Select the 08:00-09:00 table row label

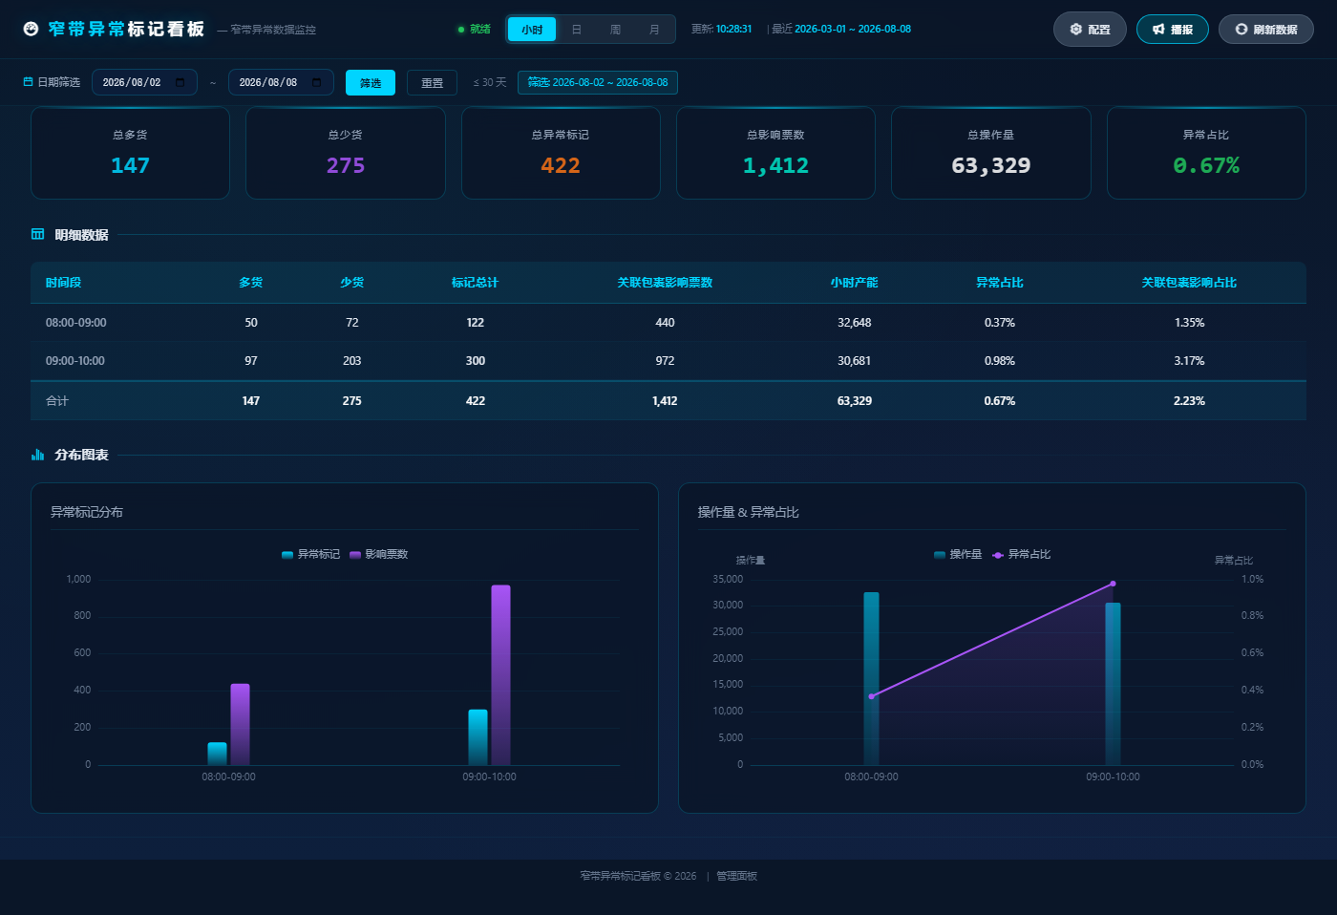click(x=76, y=323)
